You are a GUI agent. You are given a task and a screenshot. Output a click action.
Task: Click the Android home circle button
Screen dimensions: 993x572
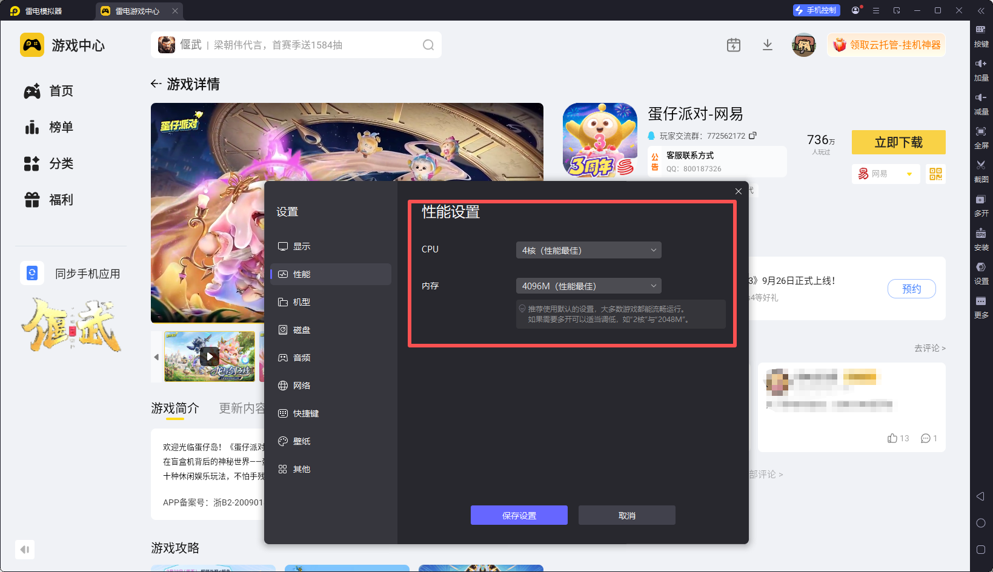pos(981,523)
